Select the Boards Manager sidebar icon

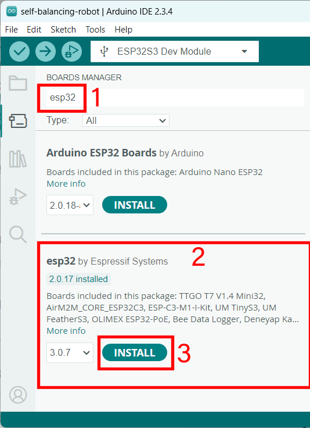[18, 121]
